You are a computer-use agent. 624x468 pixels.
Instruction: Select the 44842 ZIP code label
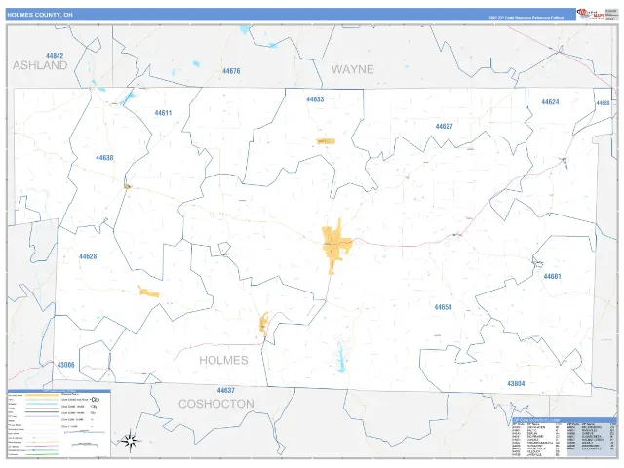point(55,56)
